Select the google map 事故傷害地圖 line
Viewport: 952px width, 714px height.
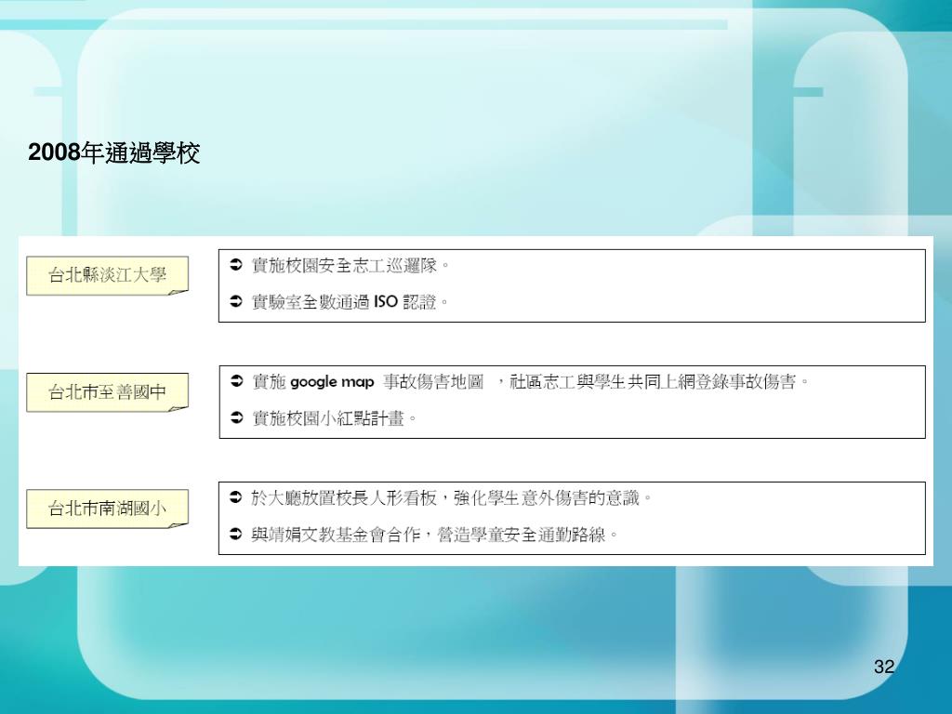coord(531,382)
